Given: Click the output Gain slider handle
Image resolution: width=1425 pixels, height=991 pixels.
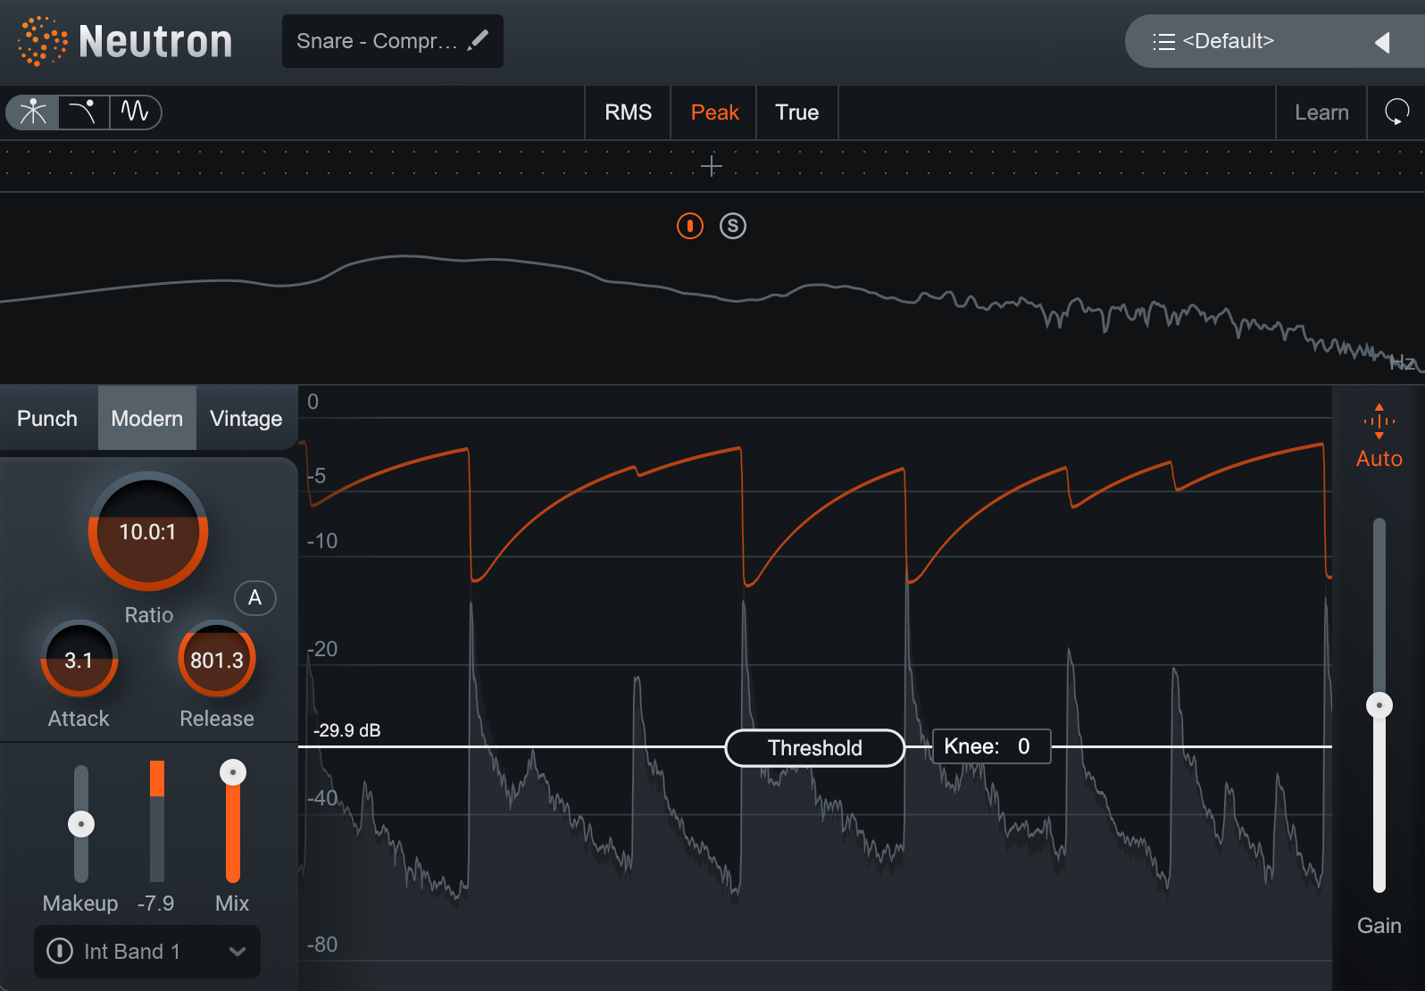Looking at the screenshot, I should (1379, 705).
